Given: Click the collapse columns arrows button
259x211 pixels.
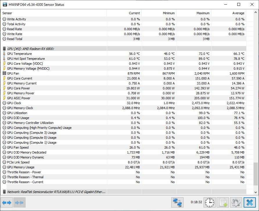Looking at the screenshot, I should (19, 202).
